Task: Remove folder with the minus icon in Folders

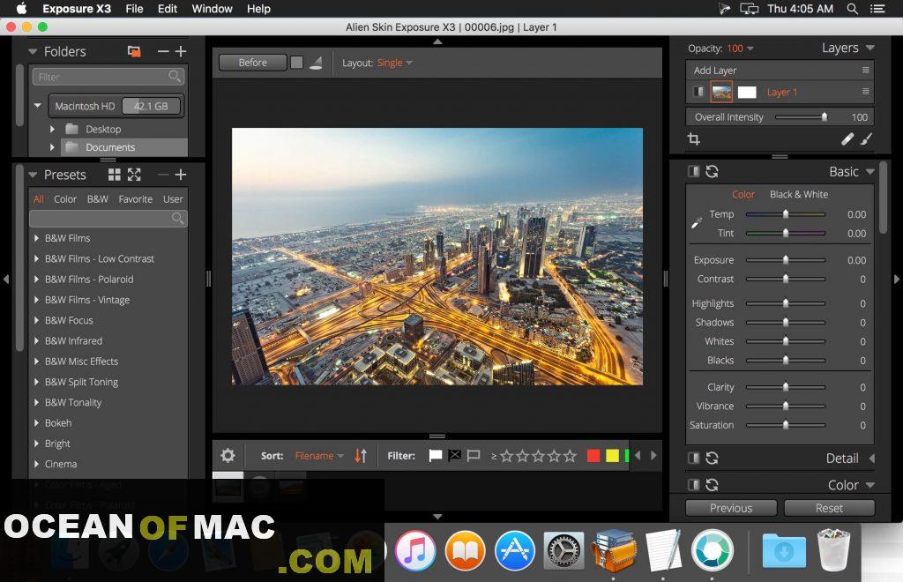Action: coord(163,51)
